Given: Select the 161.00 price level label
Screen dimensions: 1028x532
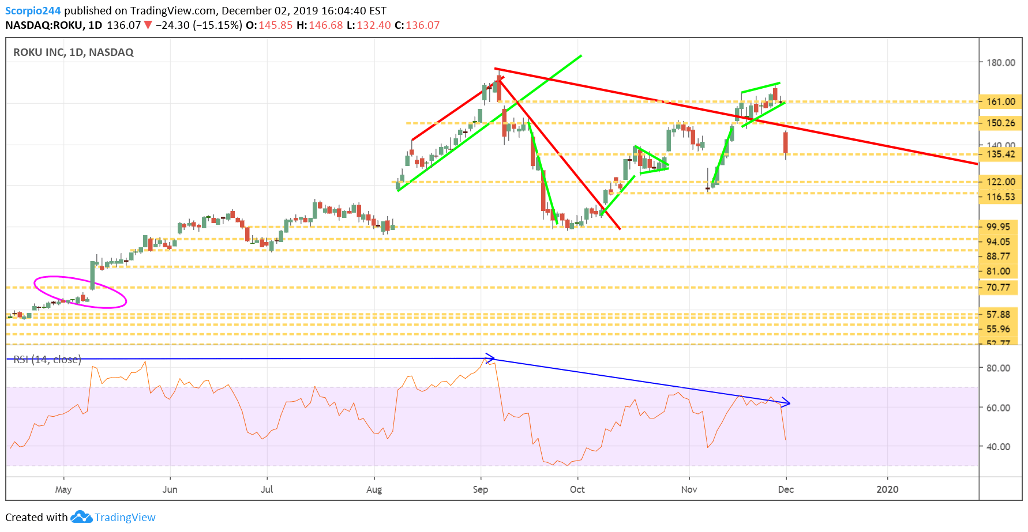Looking at the screenshot, I should point(1000,101).
